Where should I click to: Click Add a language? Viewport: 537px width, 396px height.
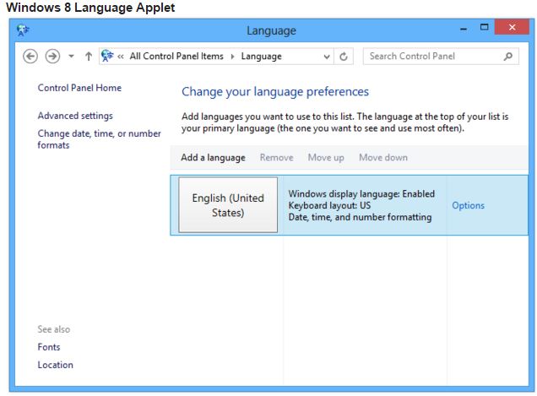pyautogui.click(x=213, y=158)
